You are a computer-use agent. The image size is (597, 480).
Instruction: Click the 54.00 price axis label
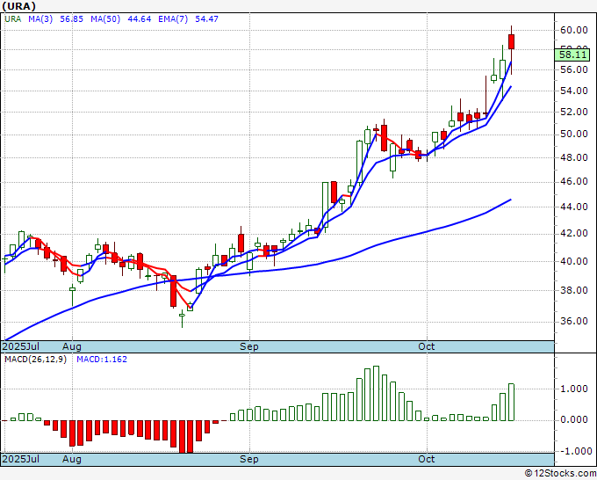coord(574,91)
